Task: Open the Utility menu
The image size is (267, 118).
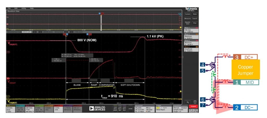Action: click(x=24, y=8)
